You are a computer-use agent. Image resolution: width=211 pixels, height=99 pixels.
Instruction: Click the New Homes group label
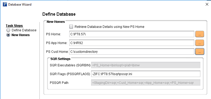56,22
